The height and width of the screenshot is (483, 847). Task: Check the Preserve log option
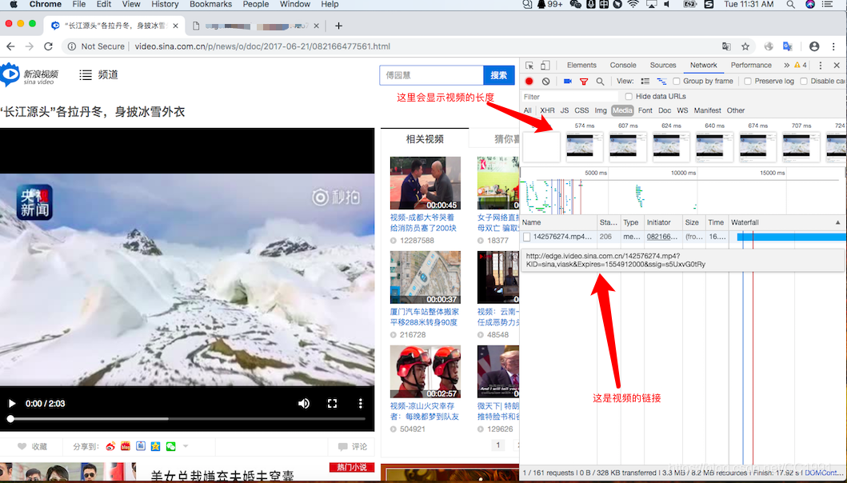tap(747, 81)
